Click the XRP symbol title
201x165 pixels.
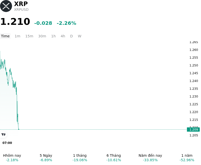tap(21, 4)
